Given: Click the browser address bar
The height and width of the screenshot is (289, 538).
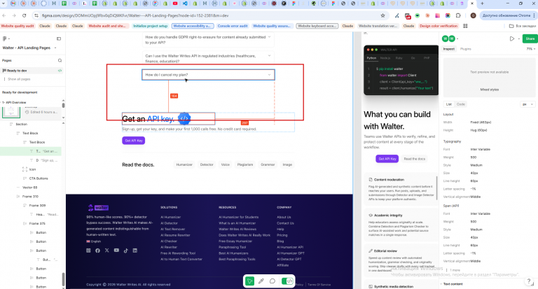Looking at the screenshot, I should tap(206, 15).
